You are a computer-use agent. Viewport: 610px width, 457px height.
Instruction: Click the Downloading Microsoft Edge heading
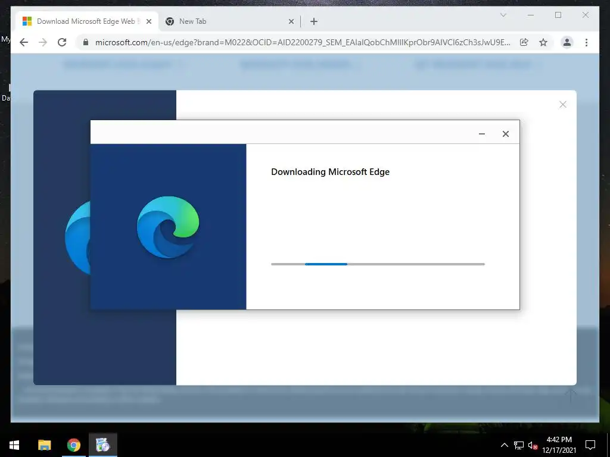tap(330, 172)
